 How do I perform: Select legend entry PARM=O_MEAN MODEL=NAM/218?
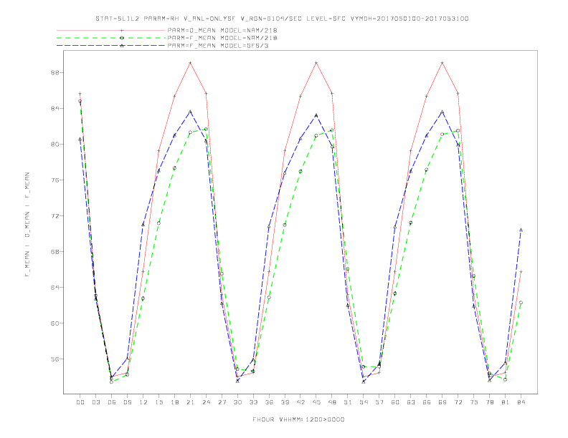(x=222, y=30)
